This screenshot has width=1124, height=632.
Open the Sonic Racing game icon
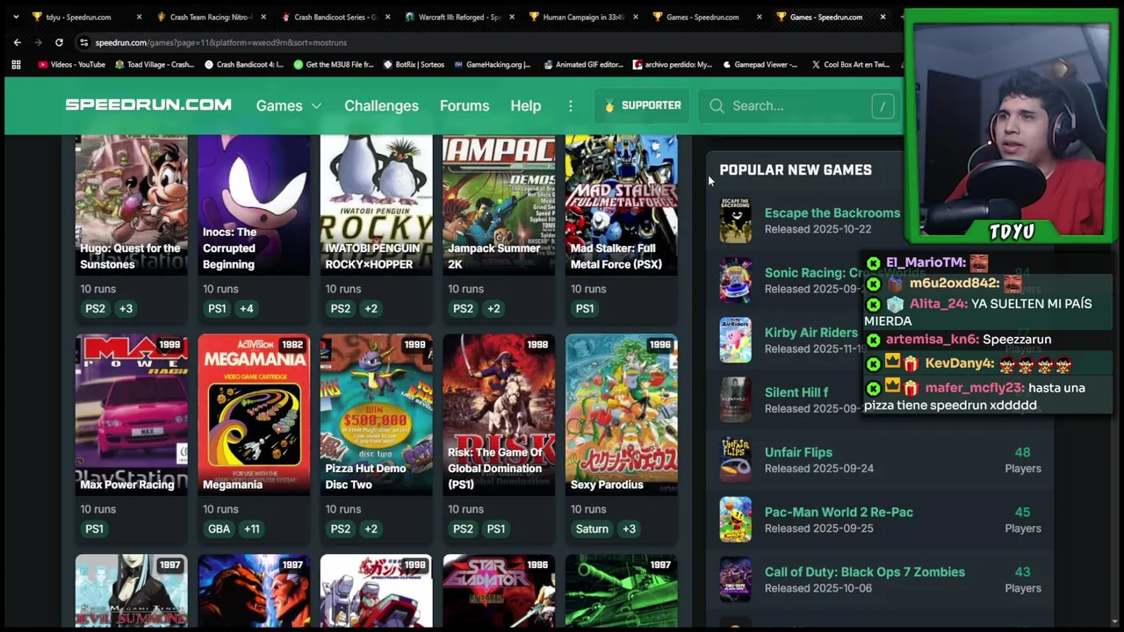tap(735, 280)
